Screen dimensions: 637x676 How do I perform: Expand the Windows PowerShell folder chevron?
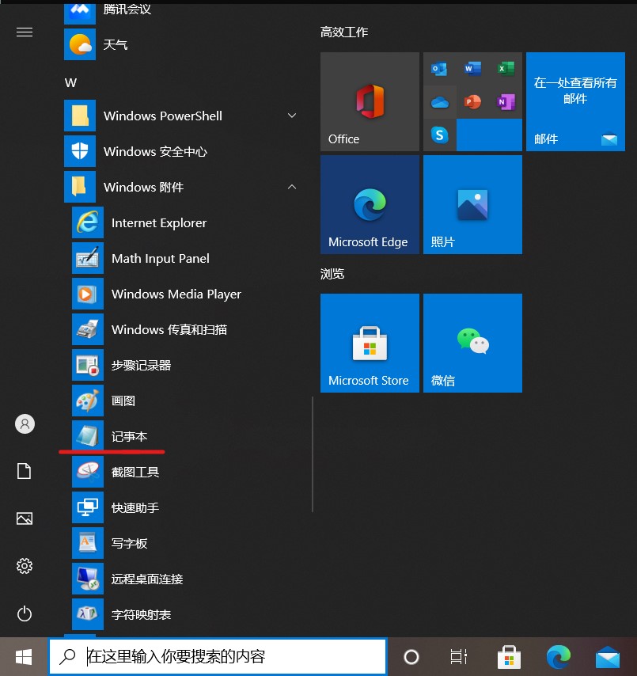(292, 116)
